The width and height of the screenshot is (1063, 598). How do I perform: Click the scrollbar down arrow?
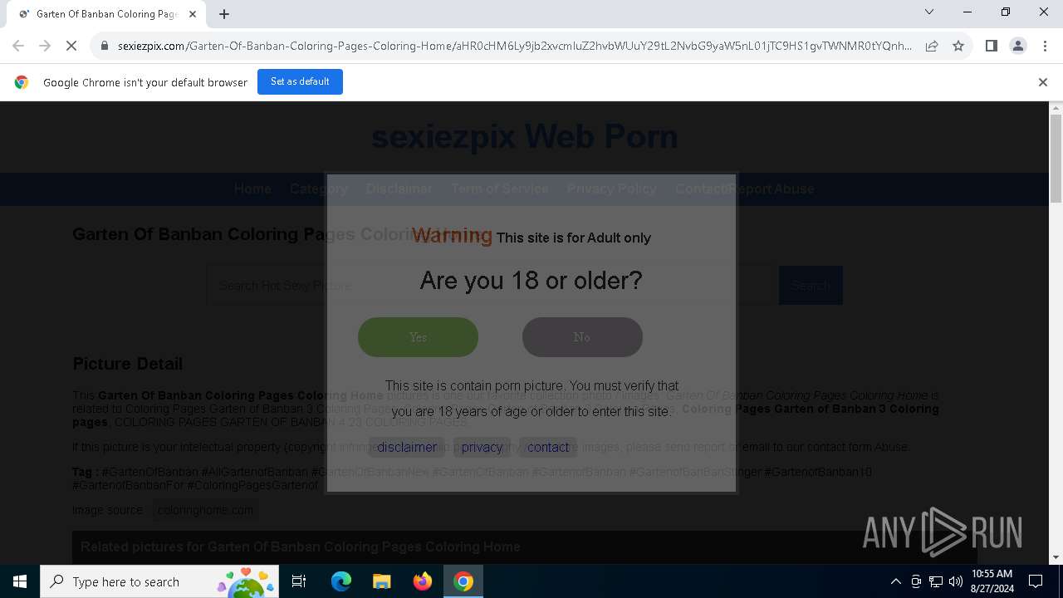point(1056,557)
